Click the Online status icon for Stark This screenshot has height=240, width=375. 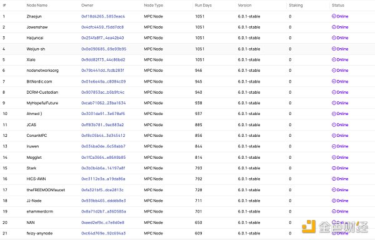(x=334, y=168)
